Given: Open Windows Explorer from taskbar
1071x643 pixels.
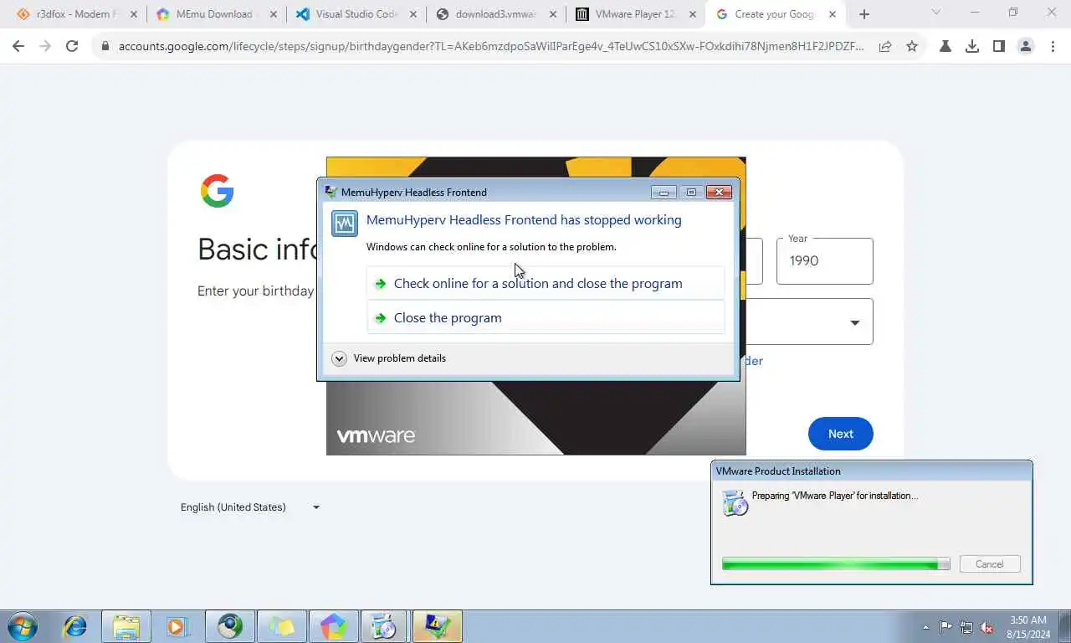Looking at the screenshot, I should 126,626.
